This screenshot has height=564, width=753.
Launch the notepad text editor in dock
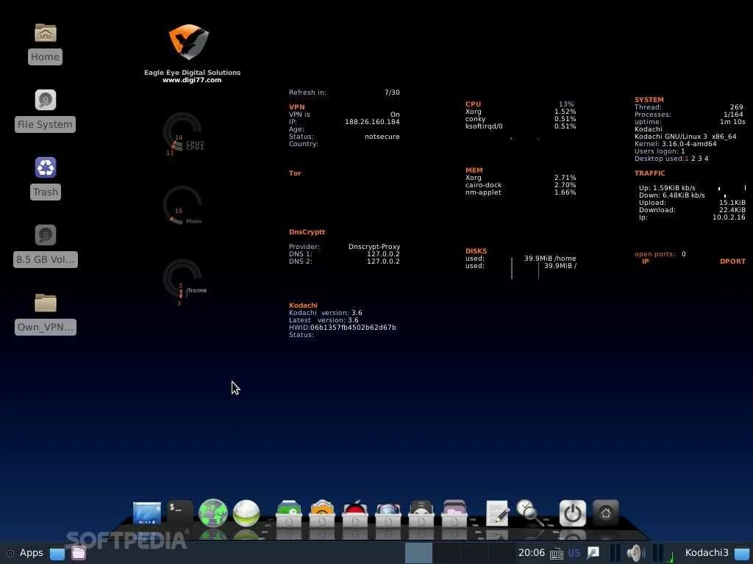tap(497, 513)
